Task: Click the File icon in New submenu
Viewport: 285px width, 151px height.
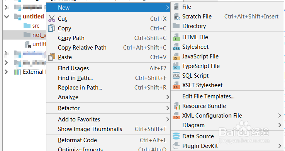Action: (x=176, y=7)
